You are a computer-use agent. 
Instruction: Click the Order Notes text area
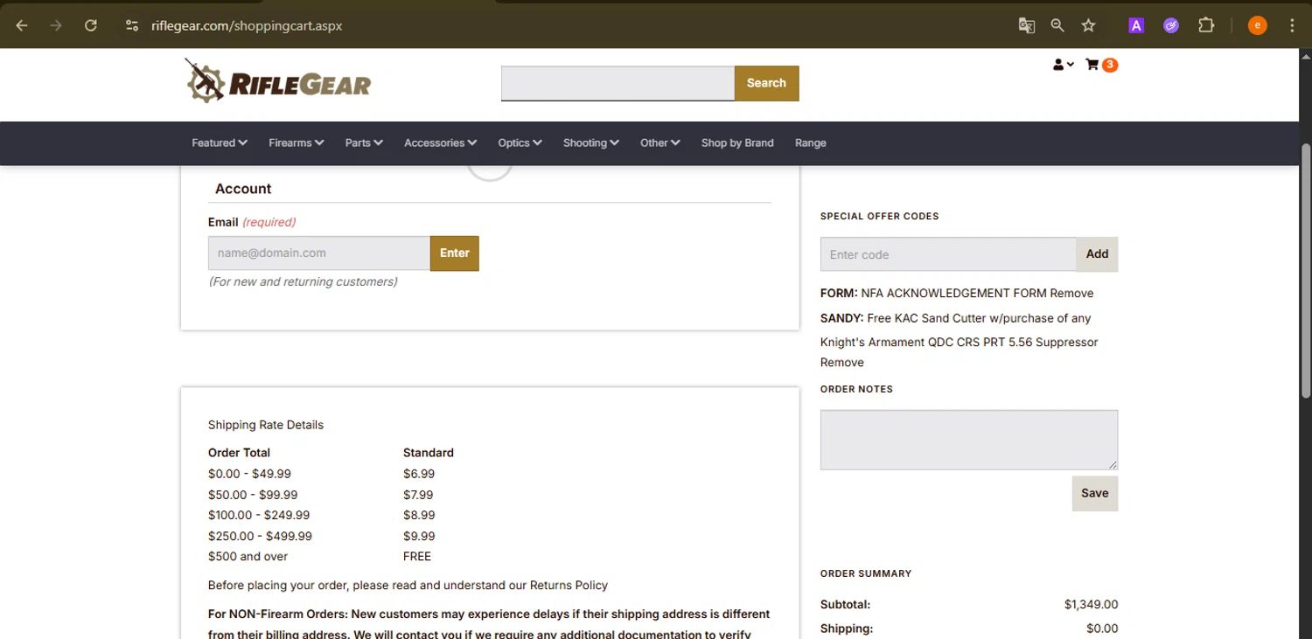[x=969, y=440]
